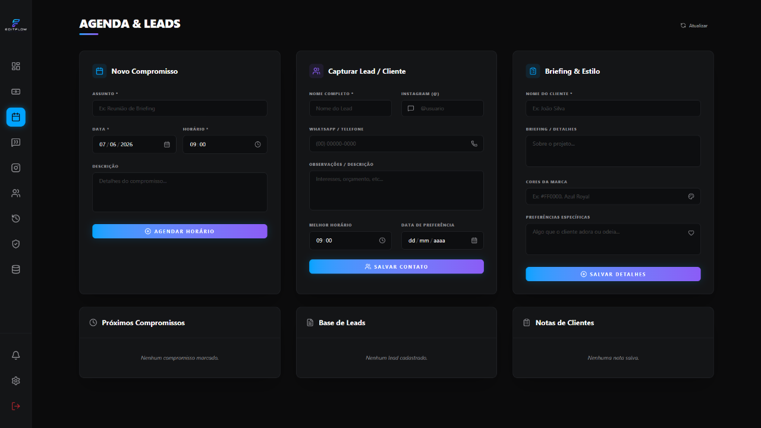Open notifications bell in sidebar
The image size is (761, 428).
point(16,355)
